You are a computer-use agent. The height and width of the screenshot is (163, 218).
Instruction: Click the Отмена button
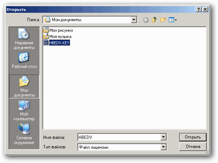(193, 147)
